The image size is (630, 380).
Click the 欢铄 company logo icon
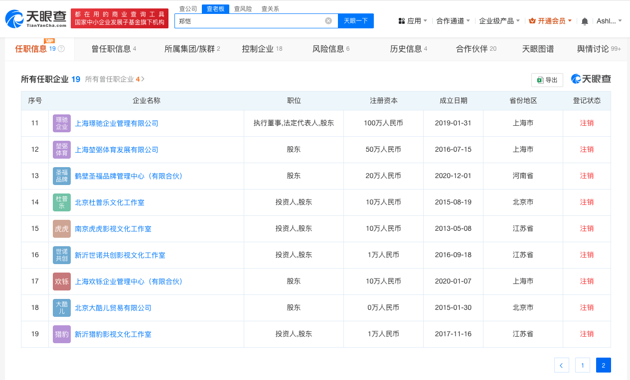tap(62, 282)
